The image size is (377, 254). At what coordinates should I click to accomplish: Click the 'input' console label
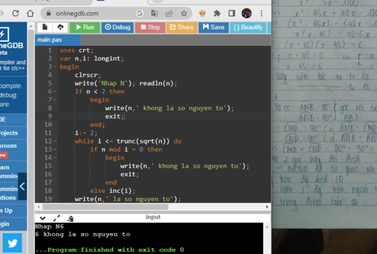coord(153,217)
